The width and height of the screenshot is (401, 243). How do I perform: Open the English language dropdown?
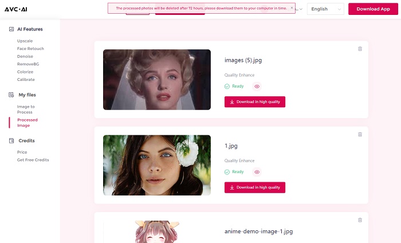[325, 9]
